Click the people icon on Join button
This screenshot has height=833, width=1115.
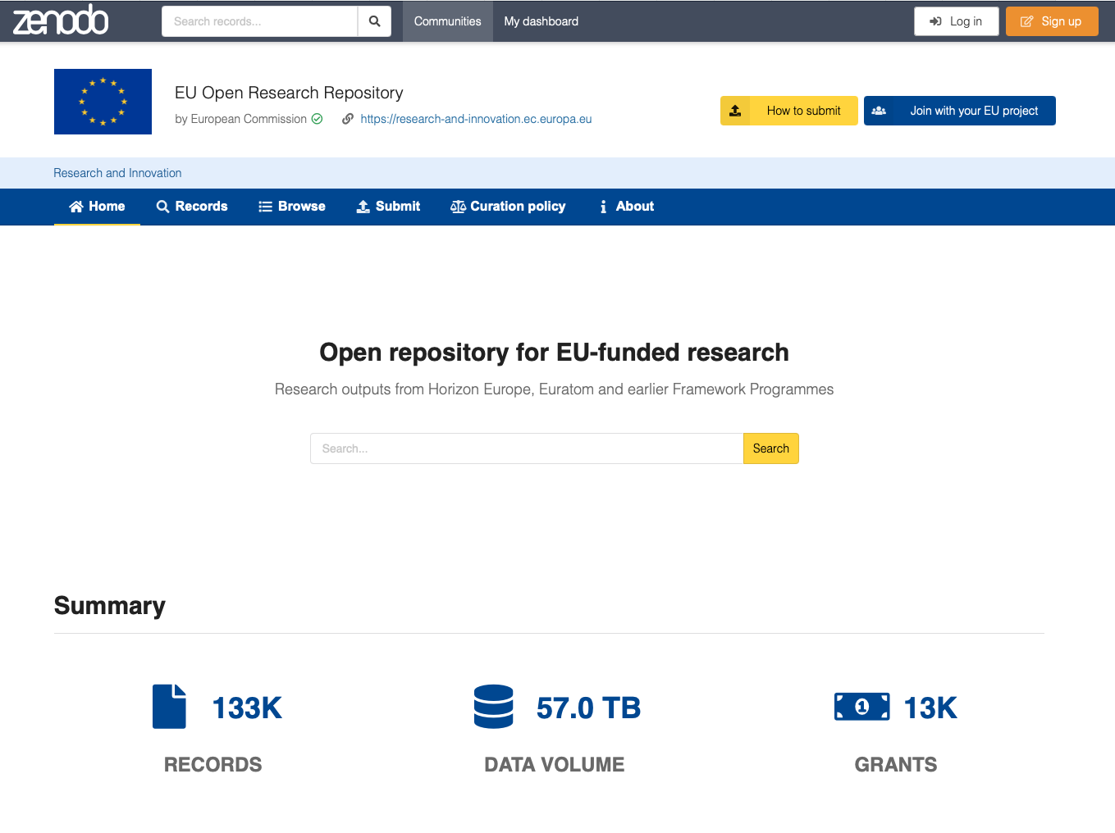tap(879, 111)
